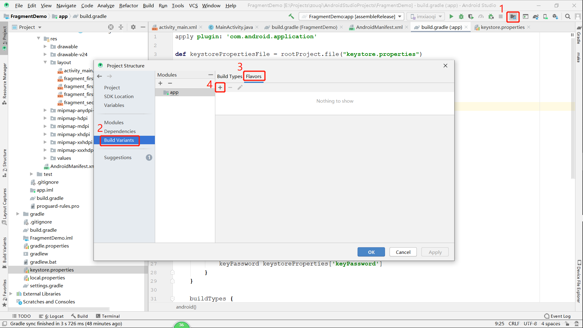Screen dimensions: 583x328
Task: Toggle the Resource Manager side panel
Action: click(5, 82)
